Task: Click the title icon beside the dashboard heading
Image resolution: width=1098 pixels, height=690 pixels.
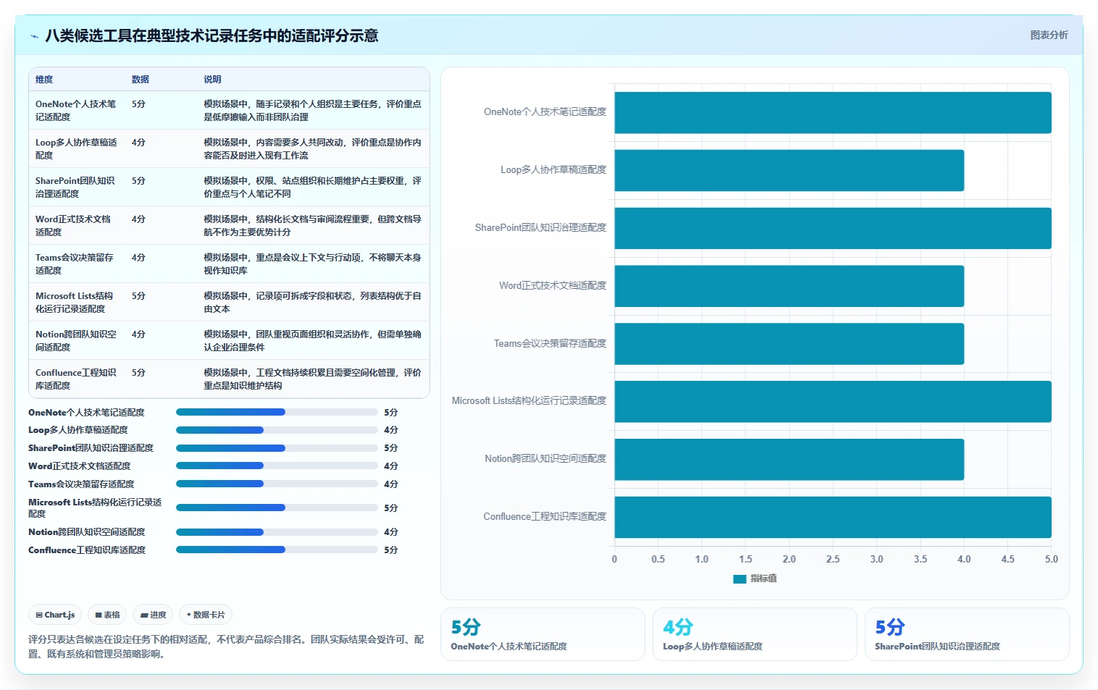Action: 34,36
